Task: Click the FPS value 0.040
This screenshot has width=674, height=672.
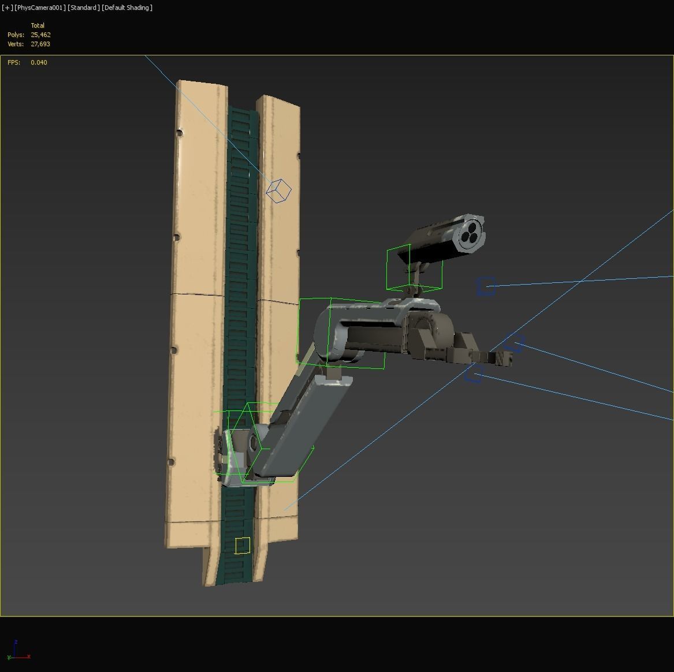Action: pos(39,62)
